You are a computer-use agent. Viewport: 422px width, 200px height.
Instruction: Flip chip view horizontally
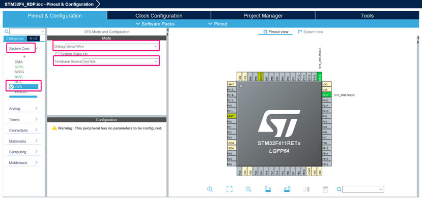coord(306,189)
